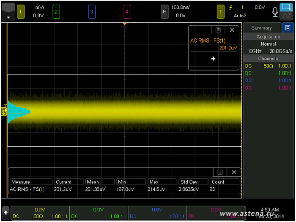This screenshot has height=222, width=296.
Task: Click the Count value 93
Action: (x=212, y=189)
